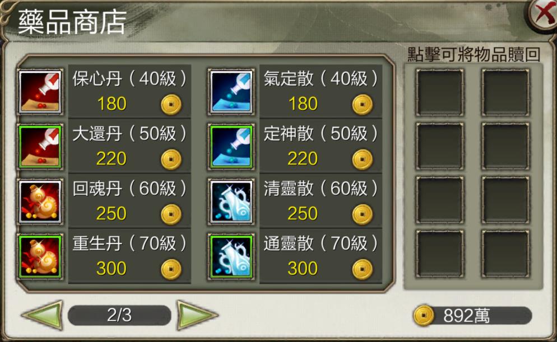Buy 保心丹 (40級) for 180 coins
The height and width of the screenshot is (342, 557).
[x=129, y=91]
